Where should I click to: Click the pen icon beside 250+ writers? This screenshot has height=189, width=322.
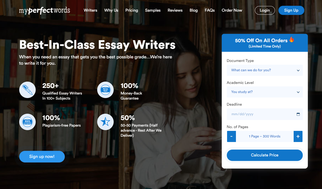27,90
